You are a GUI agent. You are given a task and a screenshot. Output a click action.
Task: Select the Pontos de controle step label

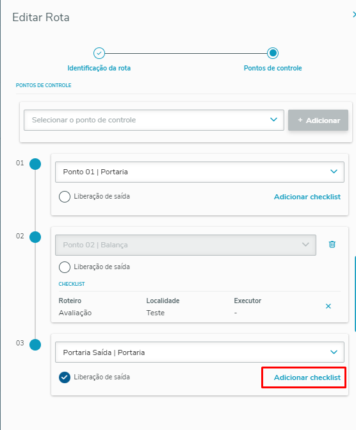click(x=273, y=68)
